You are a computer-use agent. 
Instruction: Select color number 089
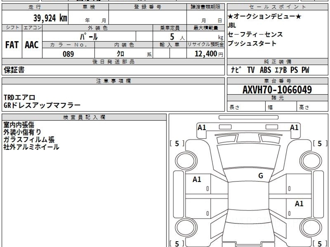[68, 54]
